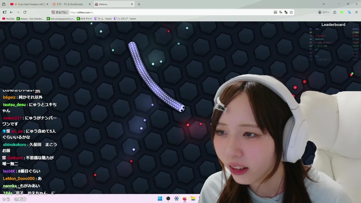Open the browser hamburger menu
The image size is (361, 203).
pos(356,12)
